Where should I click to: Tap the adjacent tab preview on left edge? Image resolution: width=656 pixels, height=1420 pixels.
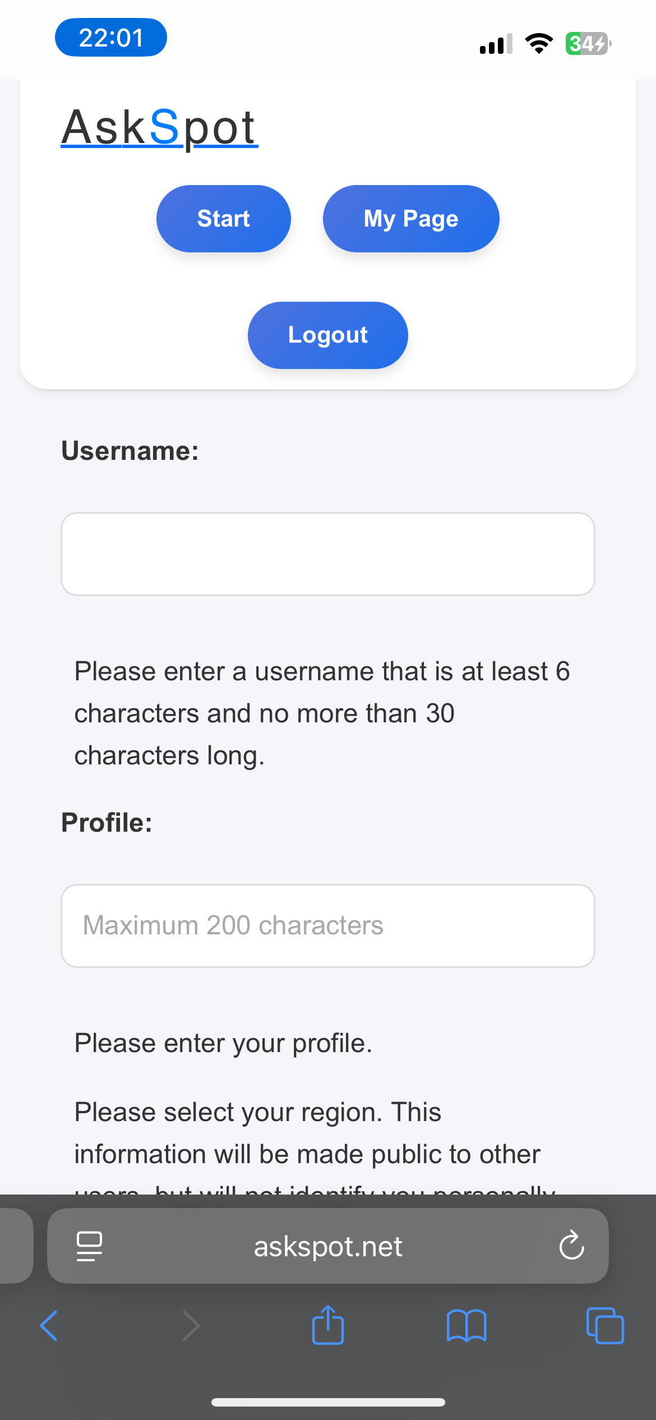(x=16, y=1246)
